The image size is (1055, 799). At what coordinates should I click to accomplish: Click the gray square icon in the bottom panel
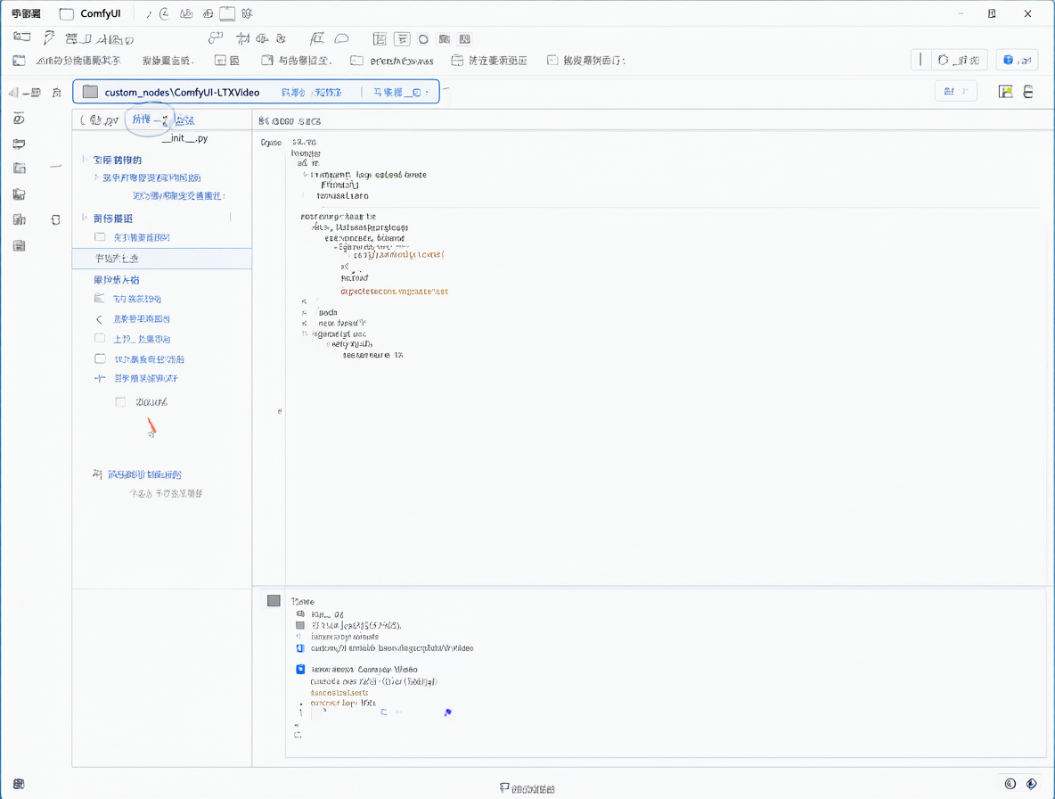(x=274, y=600)
